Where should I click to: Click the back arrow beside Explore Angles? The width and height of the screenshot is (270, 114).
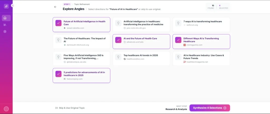coord(55,7)
